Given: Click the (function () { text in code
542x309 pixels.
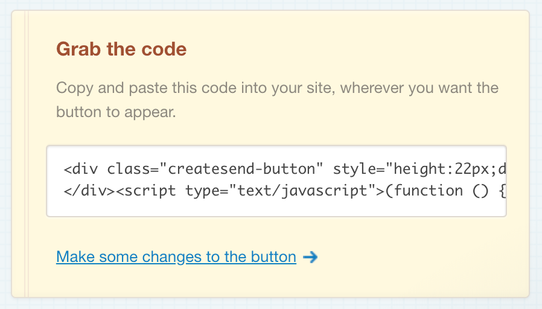Looking at the screenshot, I should pyautogui.click(x=445, y=191).
